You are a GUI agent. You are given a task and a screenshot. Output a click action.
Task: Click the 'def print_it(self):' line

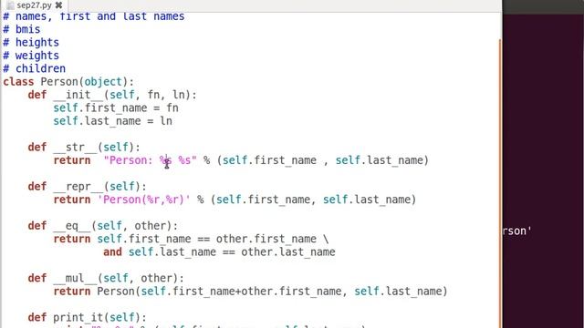click(x=88, y=317)
